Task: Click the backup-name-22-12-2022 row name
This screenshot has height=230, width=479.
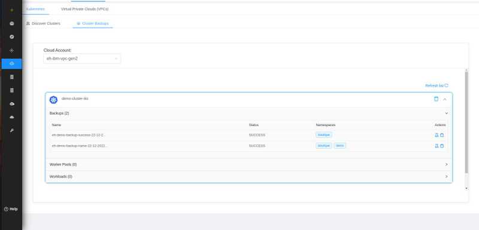Action: (80, 146)
